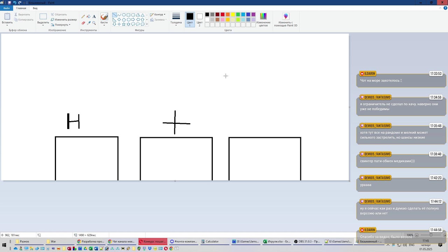The width and height of the screenshot is (448, 252).
Task: Open OBS 31.0.3 from the taskbar
Action: [x=307, y=241]
